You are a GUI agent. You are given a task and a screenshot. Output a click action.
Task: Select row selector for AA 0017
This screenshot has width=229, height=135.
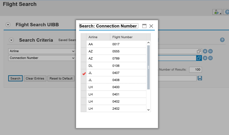pos(83,44)
